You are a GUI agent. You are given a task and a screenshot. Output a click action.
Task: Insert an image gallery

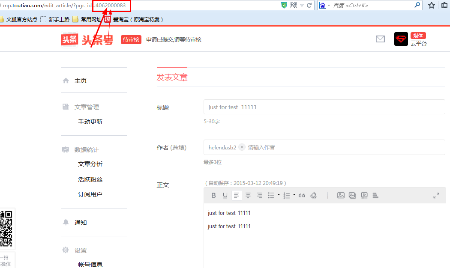pos(352,196)
